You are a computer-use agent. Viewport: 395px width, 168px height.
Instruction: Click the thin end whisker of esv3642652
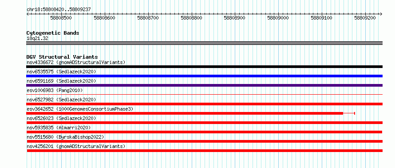coord(349,113)
